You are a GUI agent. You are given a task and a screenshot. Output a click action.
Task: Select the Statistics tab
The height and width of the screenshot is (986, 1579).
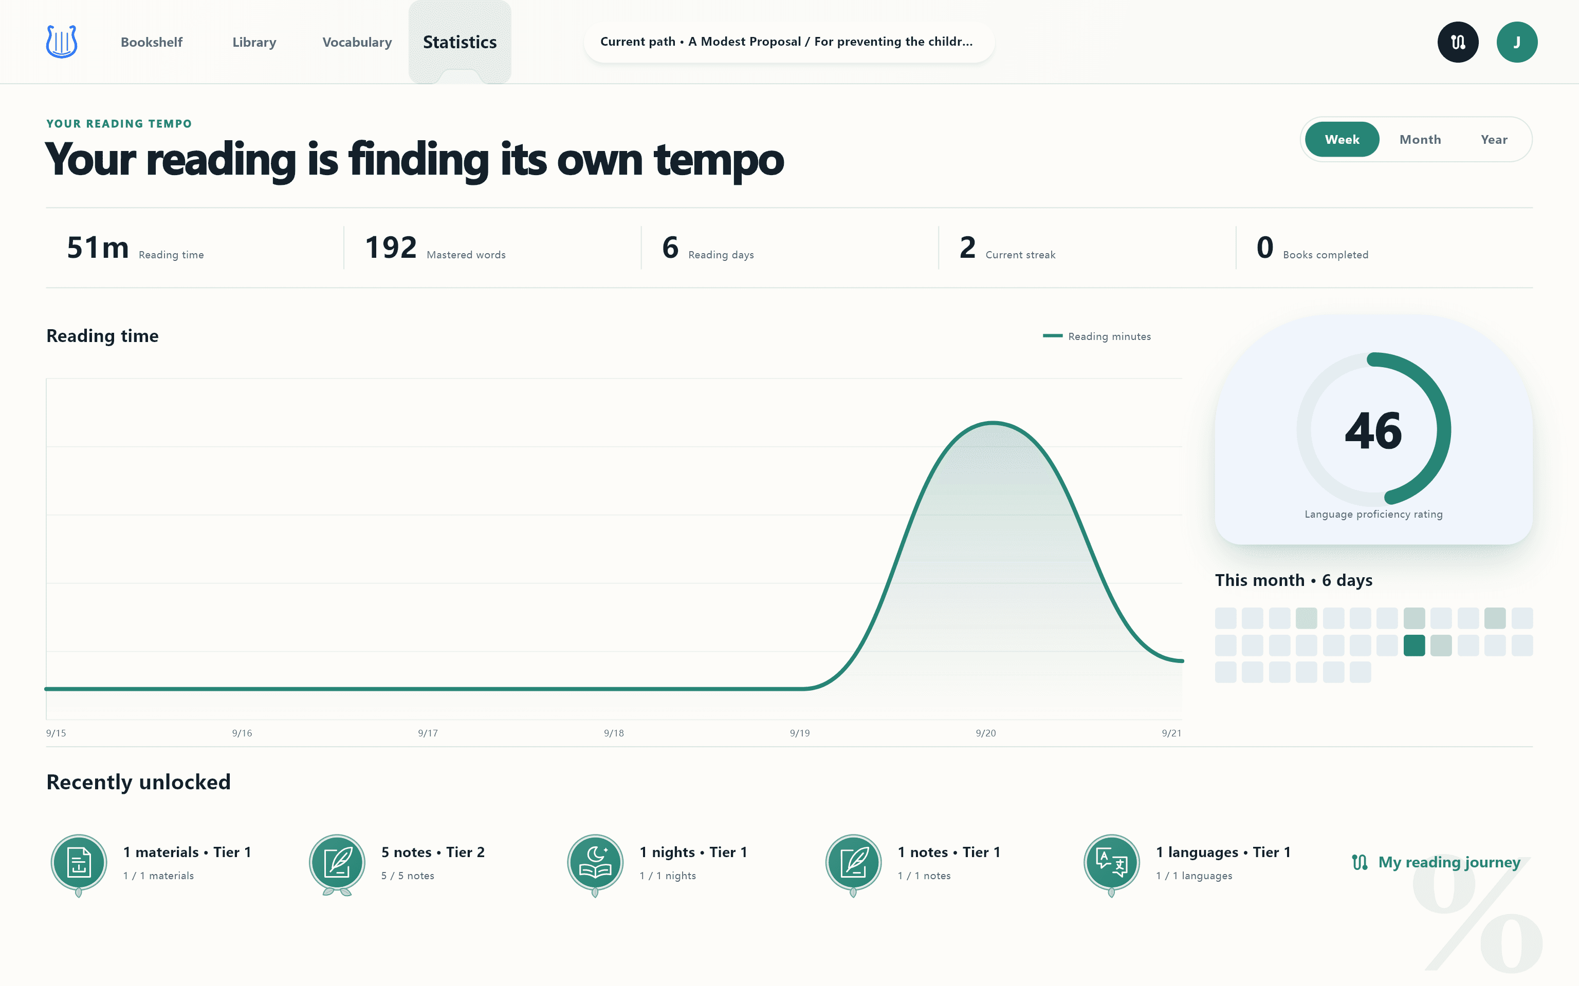(x=460, y=43)
